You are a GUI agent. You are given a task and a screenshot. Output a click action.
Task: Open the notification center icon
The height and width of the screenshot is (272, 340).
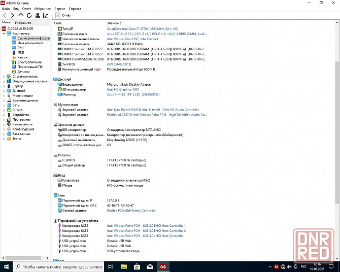331,267
